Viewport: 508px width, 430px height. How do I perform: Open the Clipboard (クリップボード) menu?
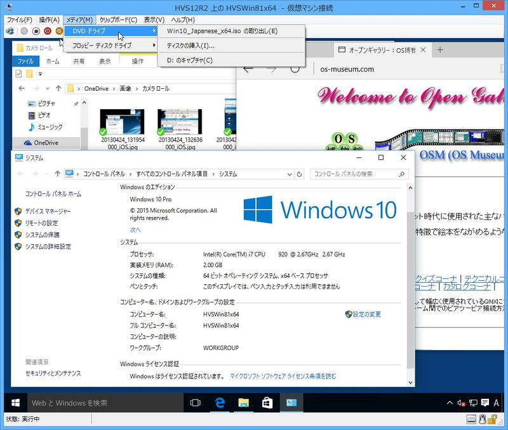pos(118,20)
